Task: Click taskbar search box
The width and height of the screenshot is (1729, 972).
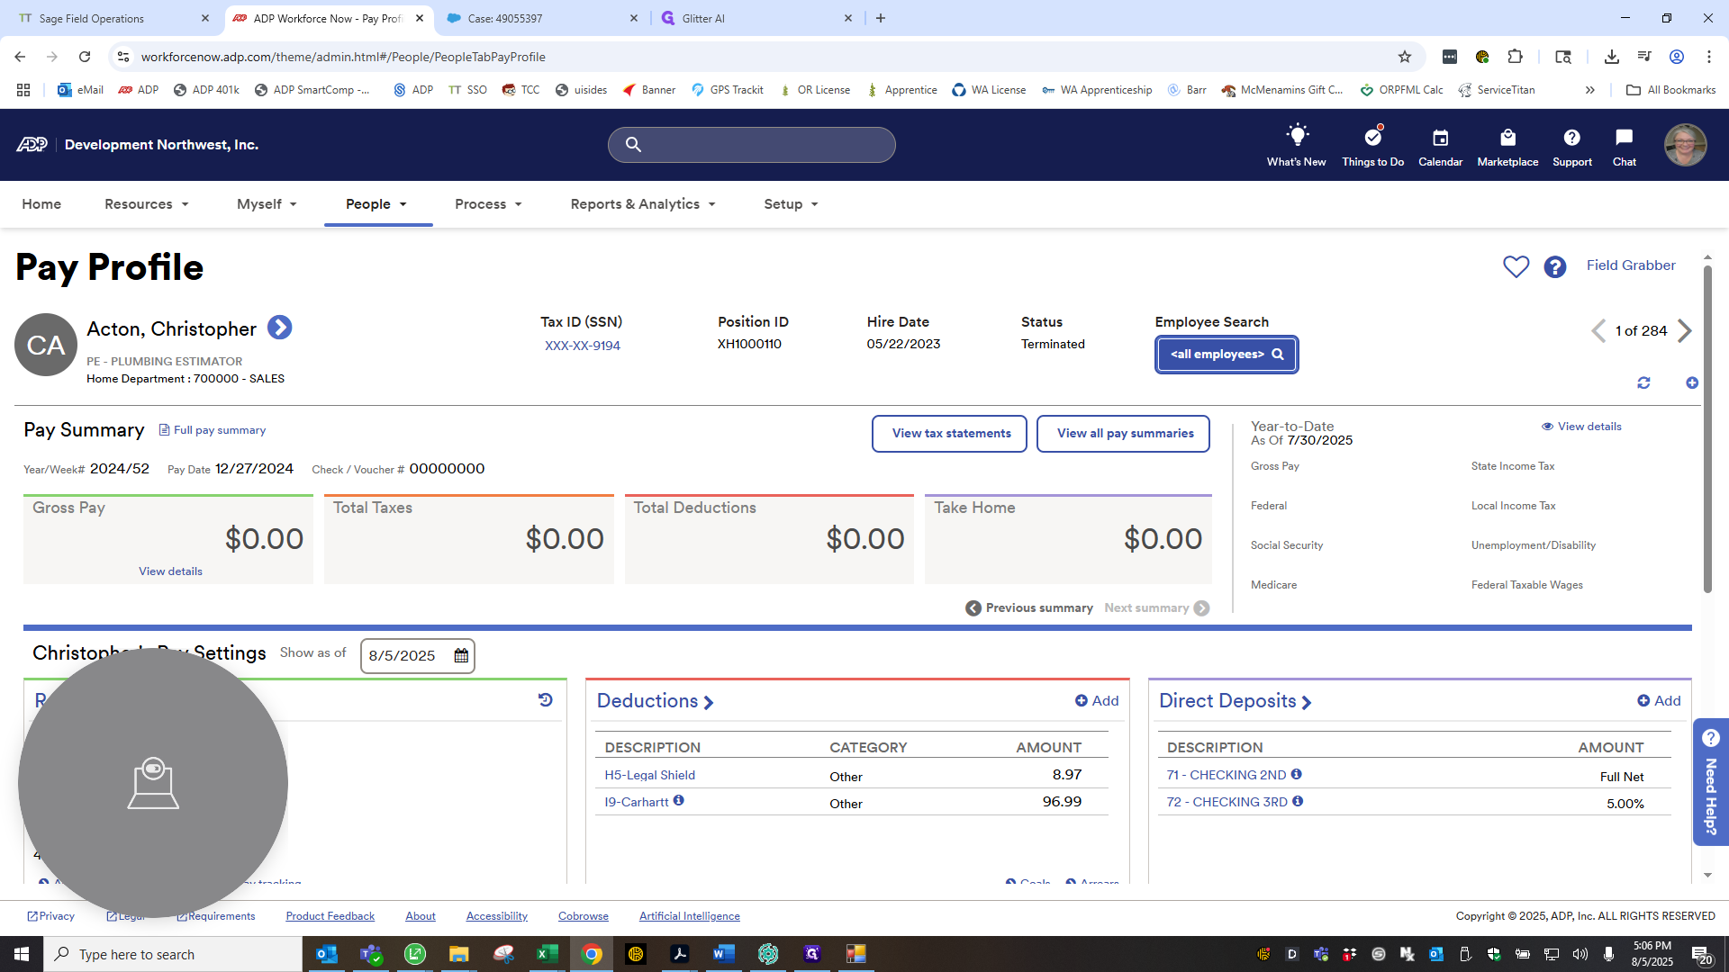Action: pyautogui.click(x=173, y=954)
